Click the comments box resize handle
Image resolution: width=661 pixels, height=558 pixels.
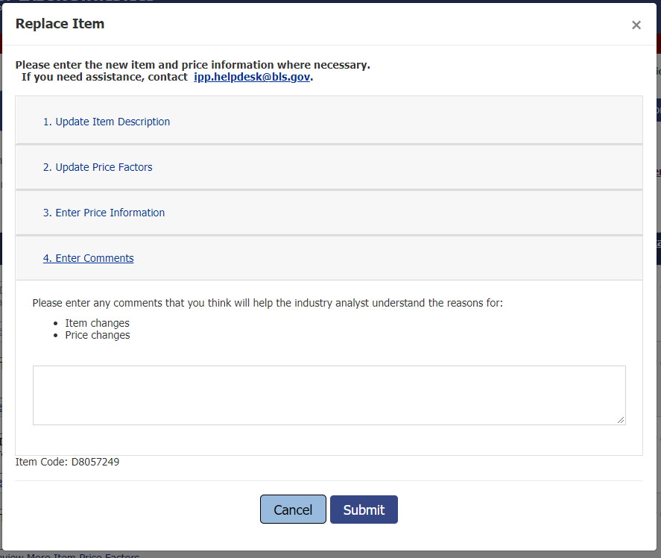pos(620,420)
